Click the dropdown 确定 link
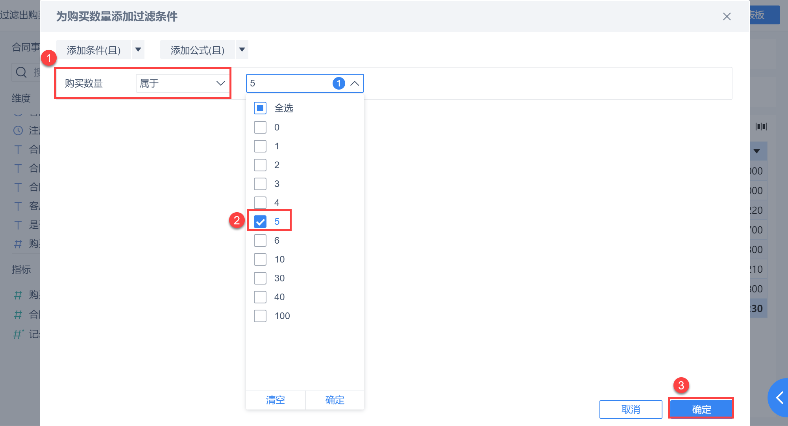This screenshot has height=426, width=788. pos(335,400)
